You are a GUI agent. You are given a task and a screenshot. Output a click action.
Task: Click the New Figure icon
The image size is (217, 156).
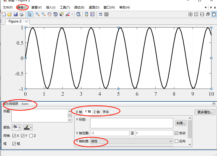[x=4, y=14]
